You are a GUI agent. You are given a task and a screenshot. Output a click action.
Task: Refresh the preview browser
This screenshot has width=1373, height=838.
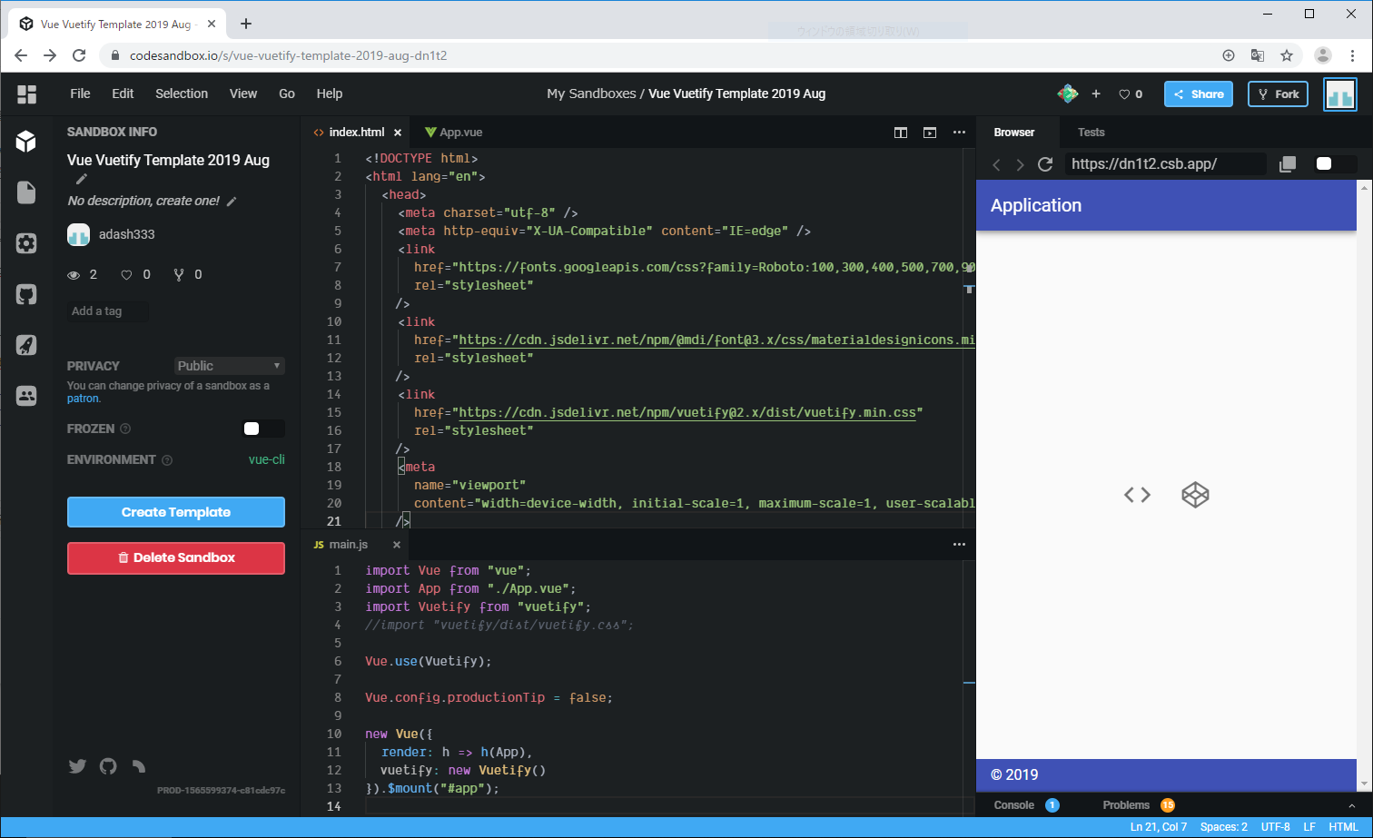pyautogui.click(x=1045, y=164)
